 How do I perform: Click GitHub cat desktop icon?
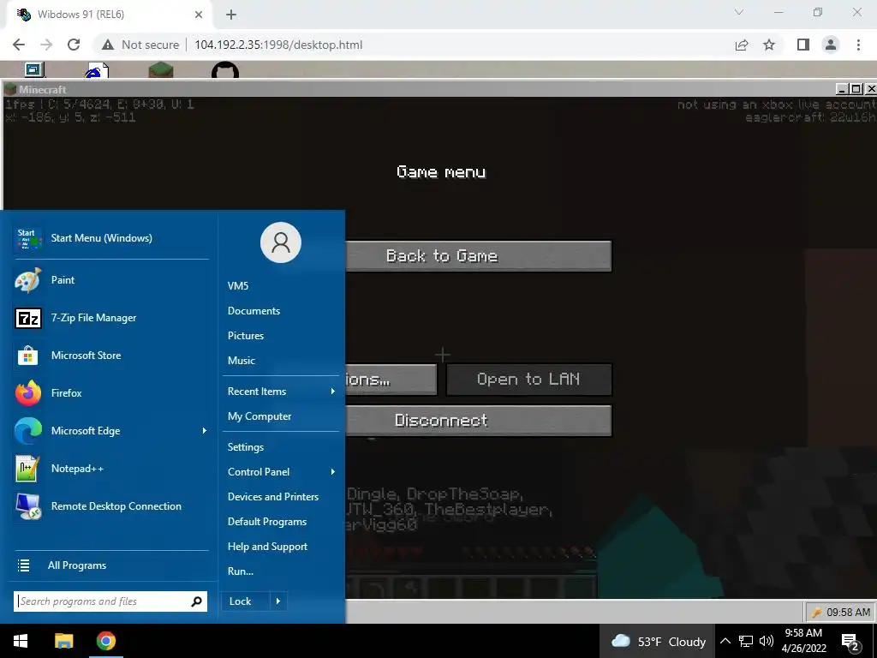[225, 70]
